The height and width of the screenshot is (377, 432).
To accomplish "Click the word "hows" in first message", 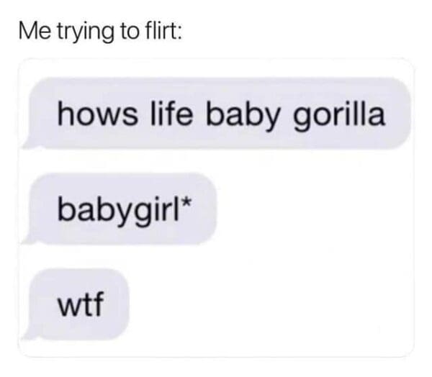I will (x=97, y=114).
